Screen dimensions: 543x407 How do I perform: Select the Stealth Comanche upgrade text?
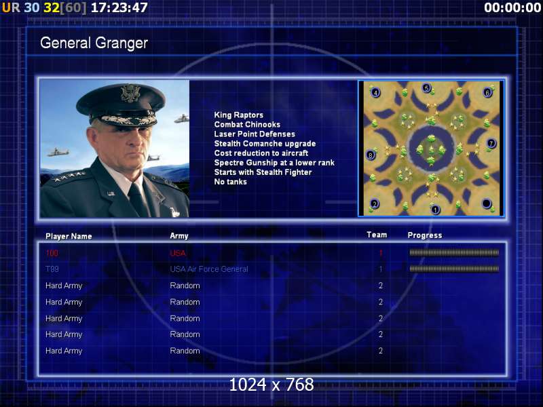(265, 144)
